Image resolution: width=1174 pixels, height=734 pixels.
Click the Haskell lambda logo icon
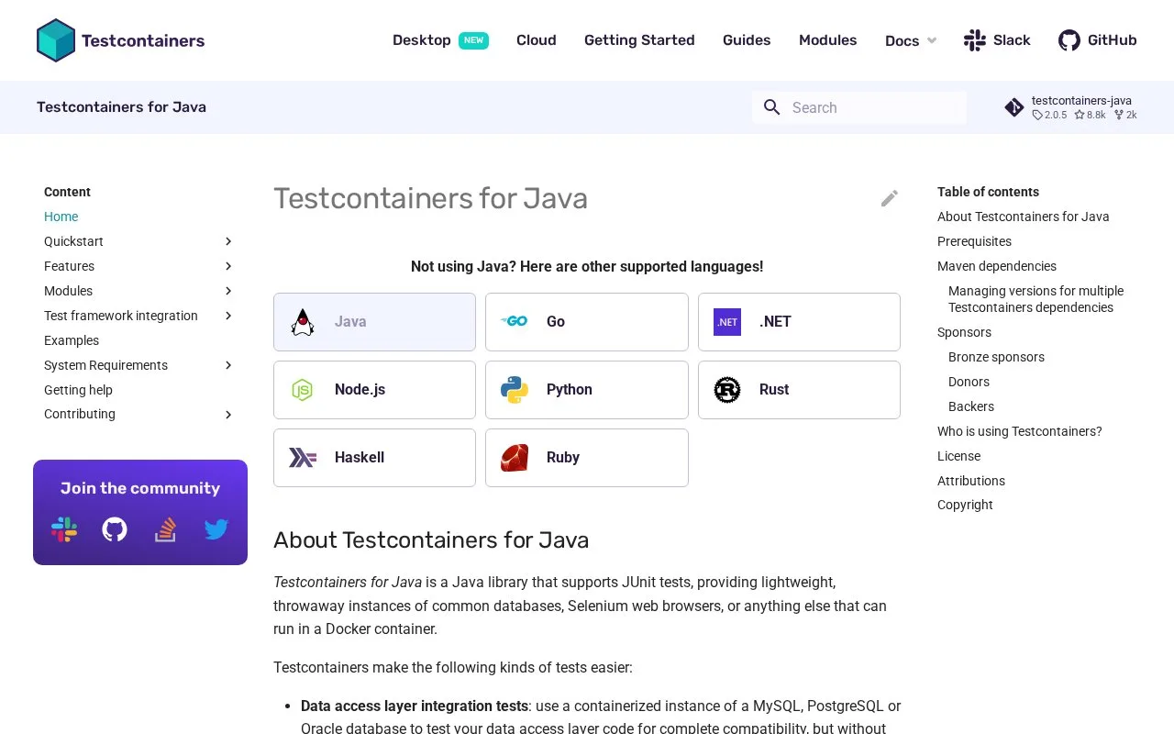303,458
